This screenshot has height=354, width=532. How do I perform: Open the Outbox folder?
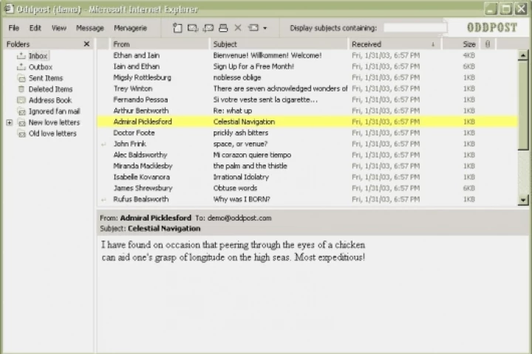pos(40,67)
